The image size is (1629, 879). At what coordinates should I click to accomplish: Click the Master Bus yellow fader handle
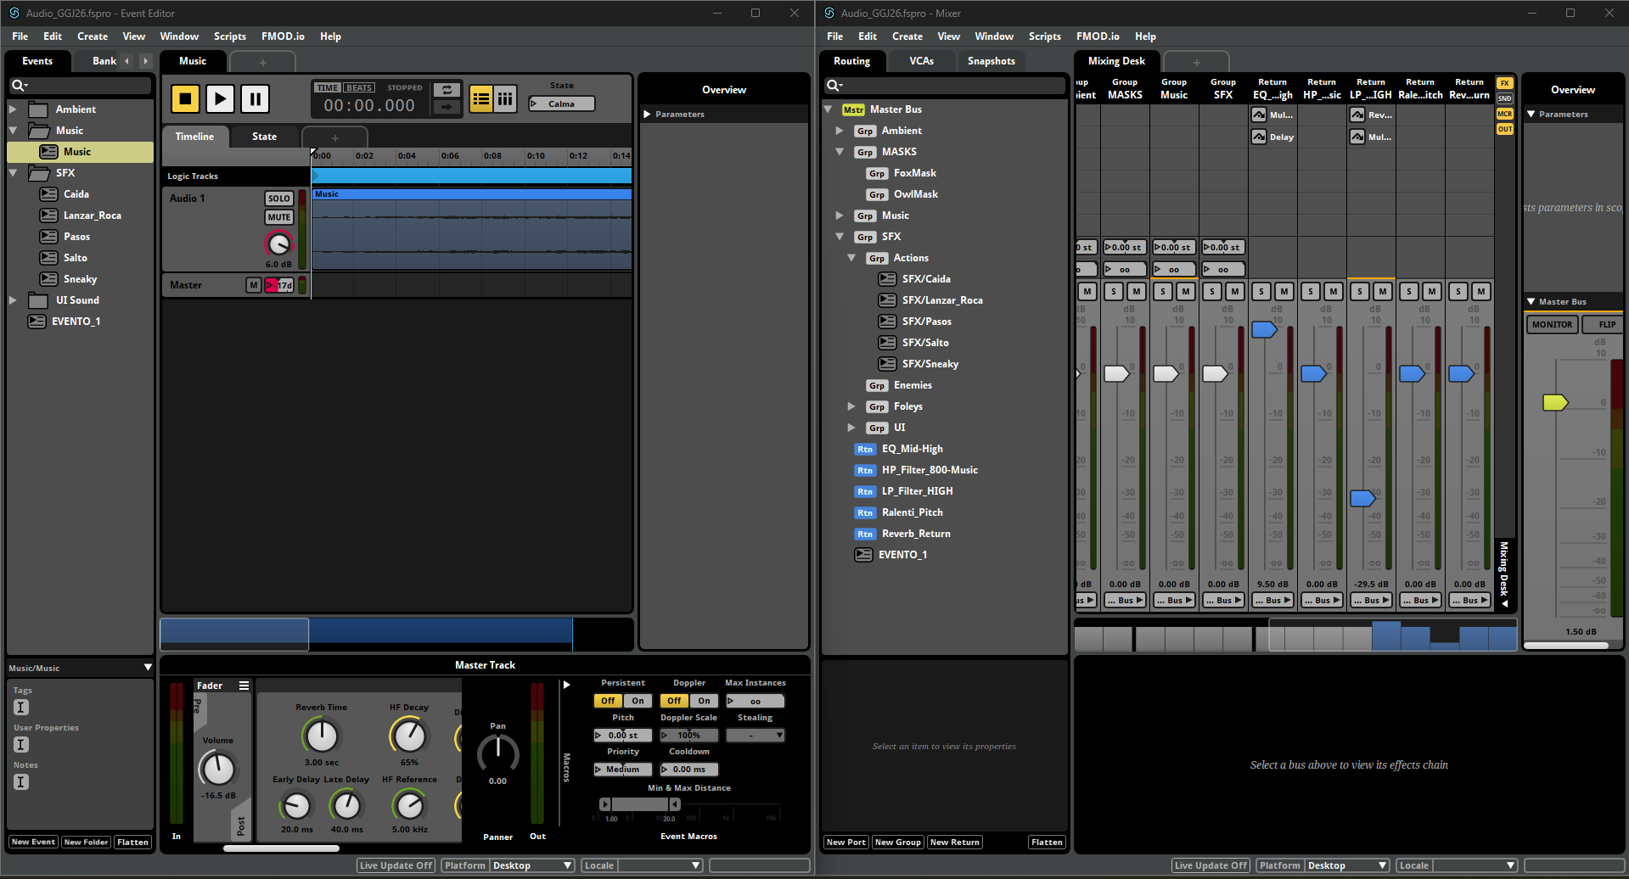1554,402
